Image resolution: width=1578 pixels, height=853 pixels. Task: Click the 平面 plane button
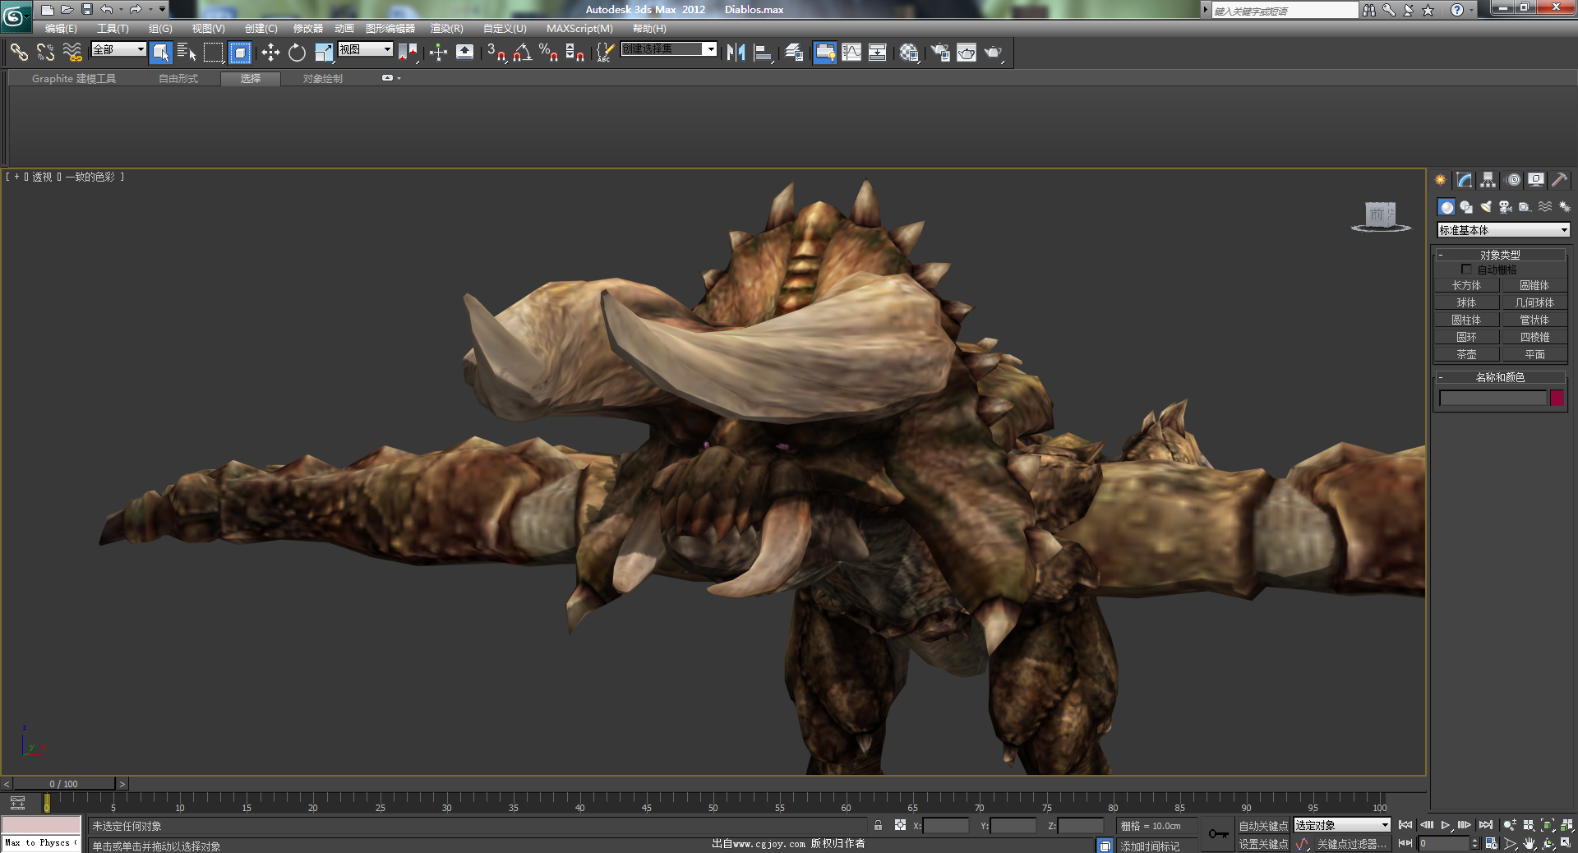(x=1534, y=354)
